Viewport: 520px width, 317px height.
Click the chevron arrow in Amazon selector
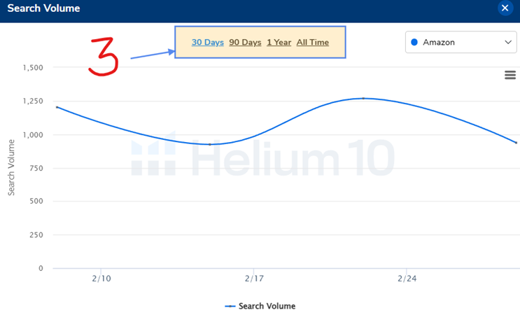[x=509, y=42]
